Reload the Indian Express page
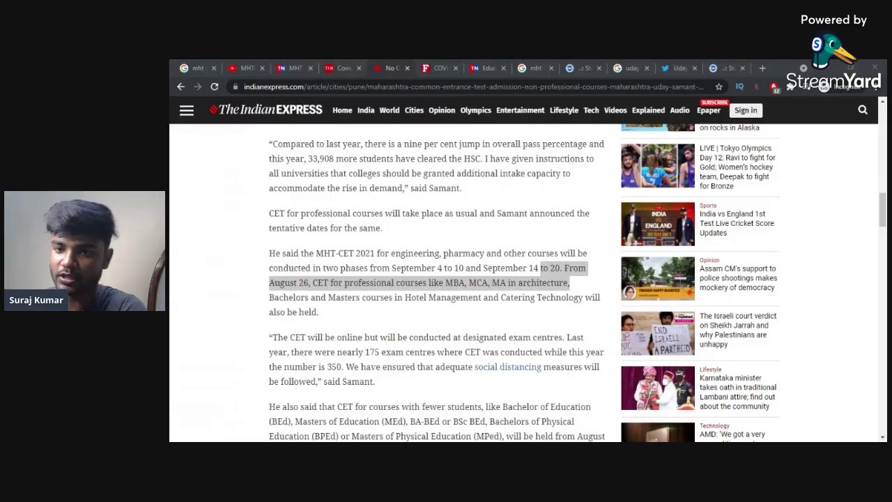 pyautogui.click(x=215, y=86)
